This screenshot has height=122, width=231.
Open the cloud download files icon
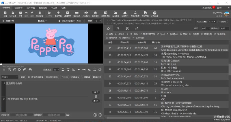point(125,14)
